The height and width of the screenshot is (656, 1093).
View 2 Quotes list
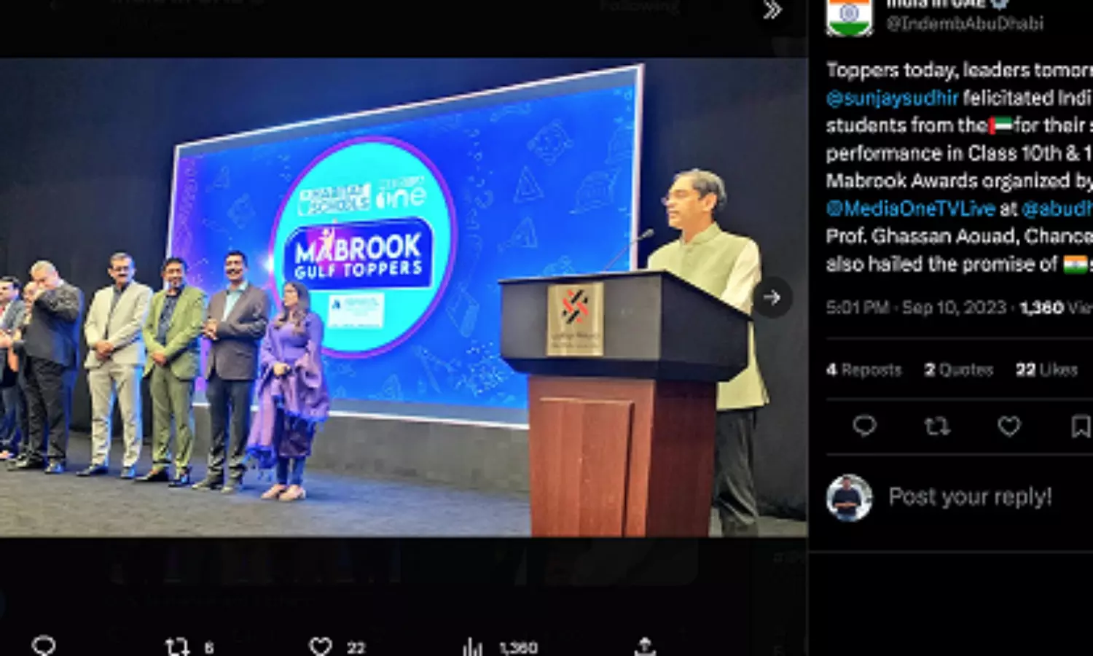[958, 370]
